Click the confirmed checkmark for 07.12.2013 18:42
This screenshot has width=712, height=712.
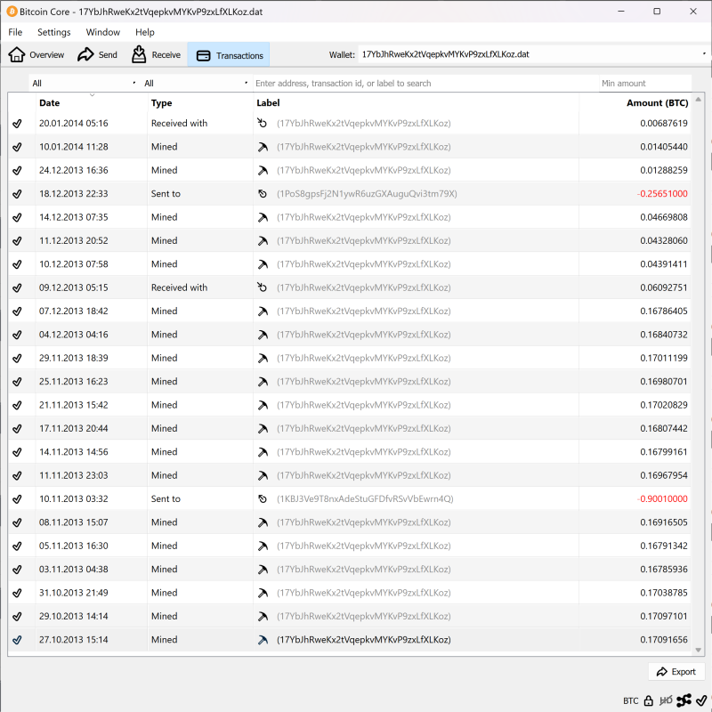pyautogui.click(x=17, y=311)
